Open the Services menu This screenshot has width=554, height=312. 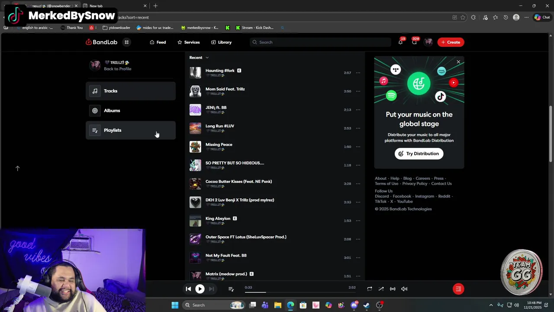[x=188, y=42]
